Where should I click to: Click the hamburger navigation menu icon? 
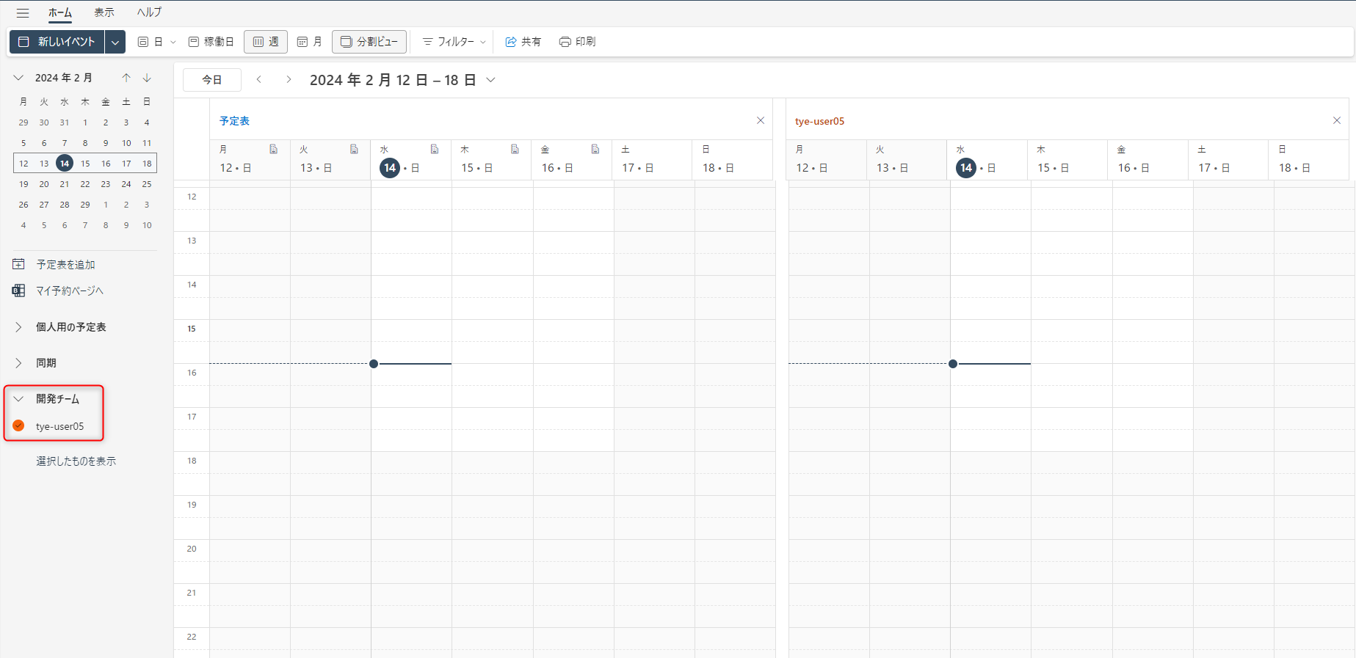(23, 13)
